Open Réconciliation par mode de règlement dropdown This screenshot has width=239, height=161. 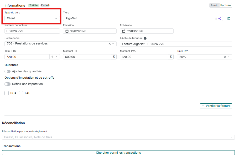tap(118, 137)
